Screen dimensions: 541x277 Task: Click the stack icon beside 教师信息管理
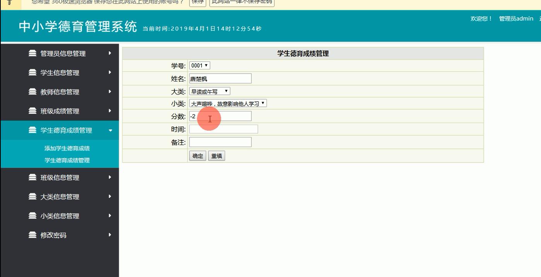(32, 92)
